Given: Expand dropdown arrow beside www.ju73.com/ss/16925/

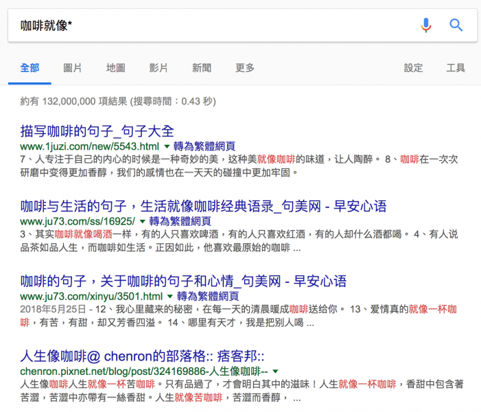Looking at the screenshot, I should pyautogui.click(x=142, y=222).
